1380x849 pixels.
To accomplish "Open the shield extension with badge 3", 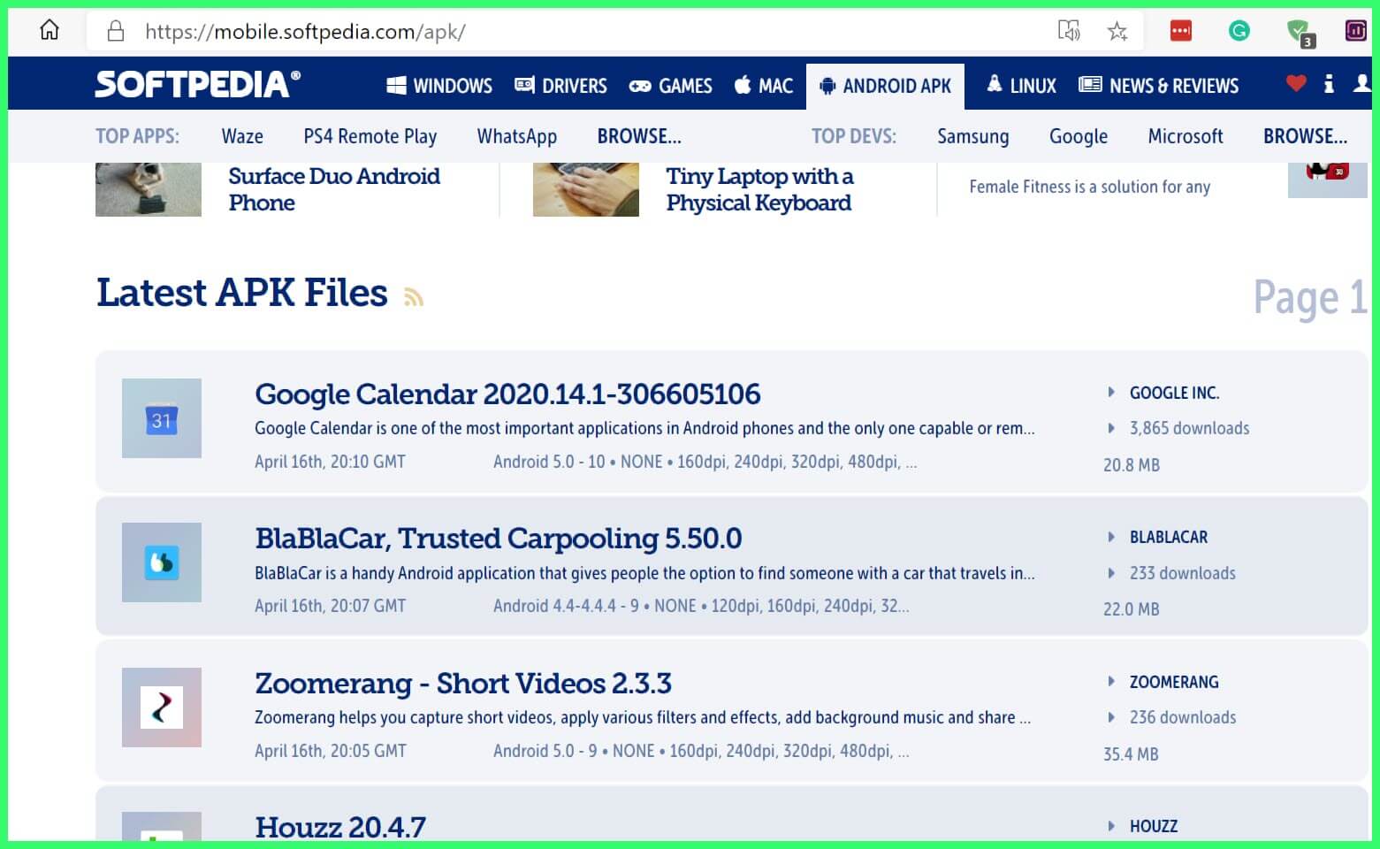I will [1300, 33].
